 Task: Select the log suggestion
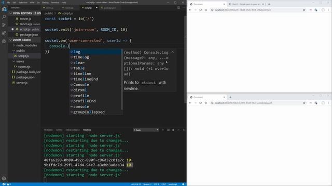pyautogui.click(x=95, y=52)
